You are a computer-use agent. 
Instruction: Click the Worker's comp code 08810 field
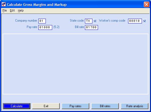135,21
